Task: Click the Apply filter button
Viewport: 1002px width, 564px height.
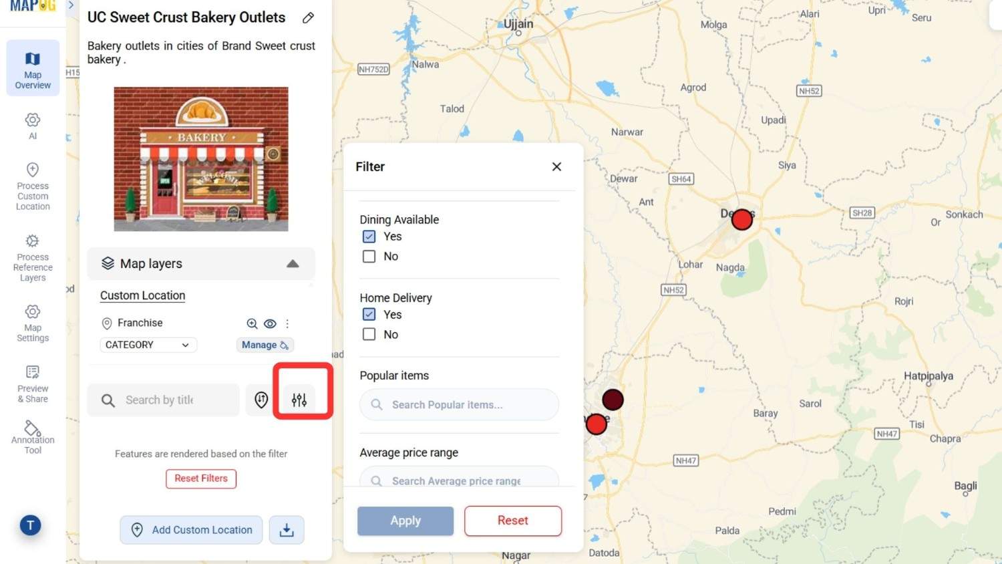Action: tap(405, 521)
